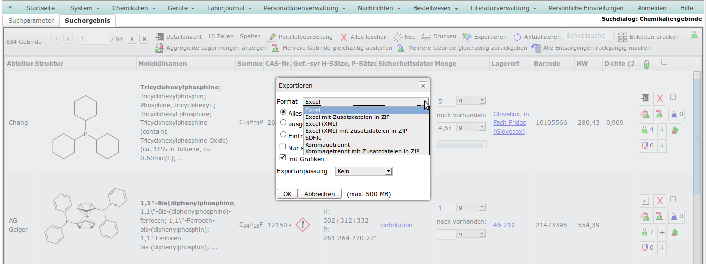This screenshot has width=706, height=264.
Task: Select the 'Alles' radio button
Action: click(283, 113)
